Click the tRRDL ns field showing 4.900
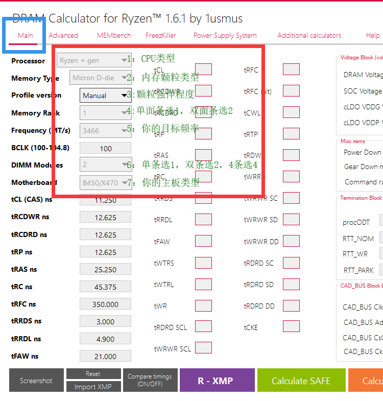This screenshot has height=401, width=383. click(105, 339)
